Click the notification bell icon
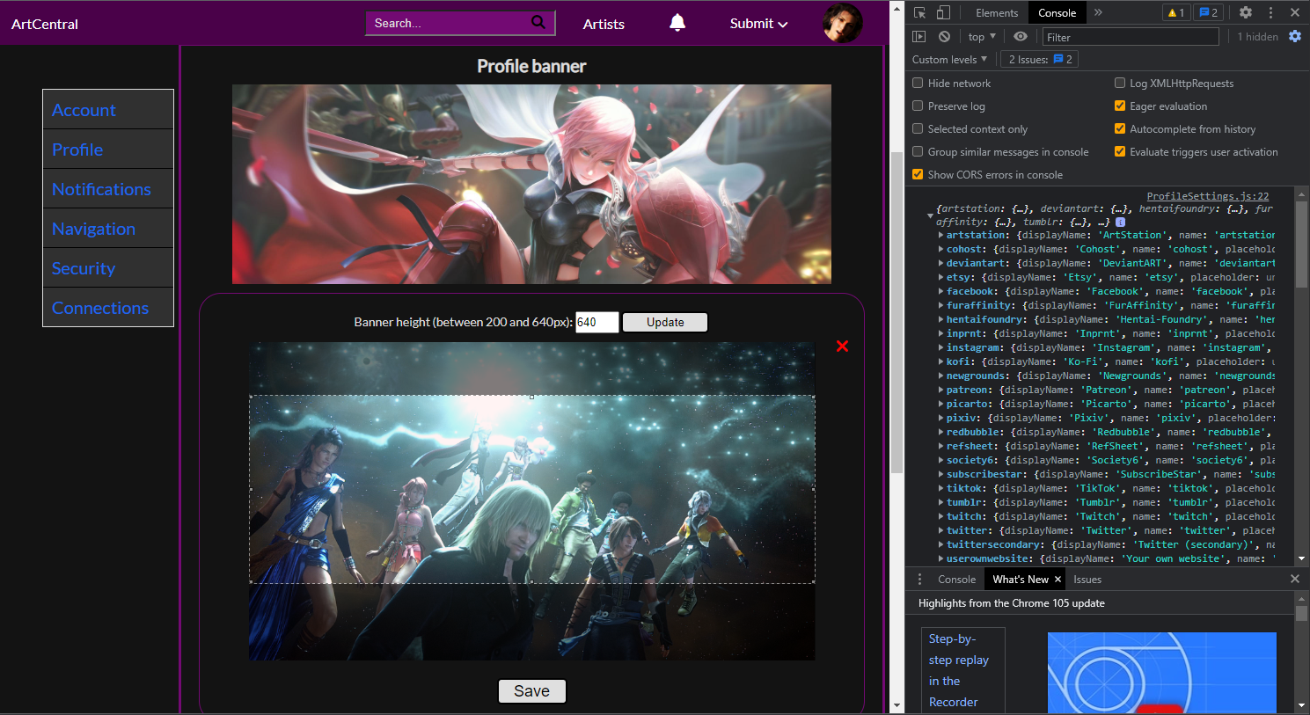The image size is (1310, 715). [x=677, y=23]
